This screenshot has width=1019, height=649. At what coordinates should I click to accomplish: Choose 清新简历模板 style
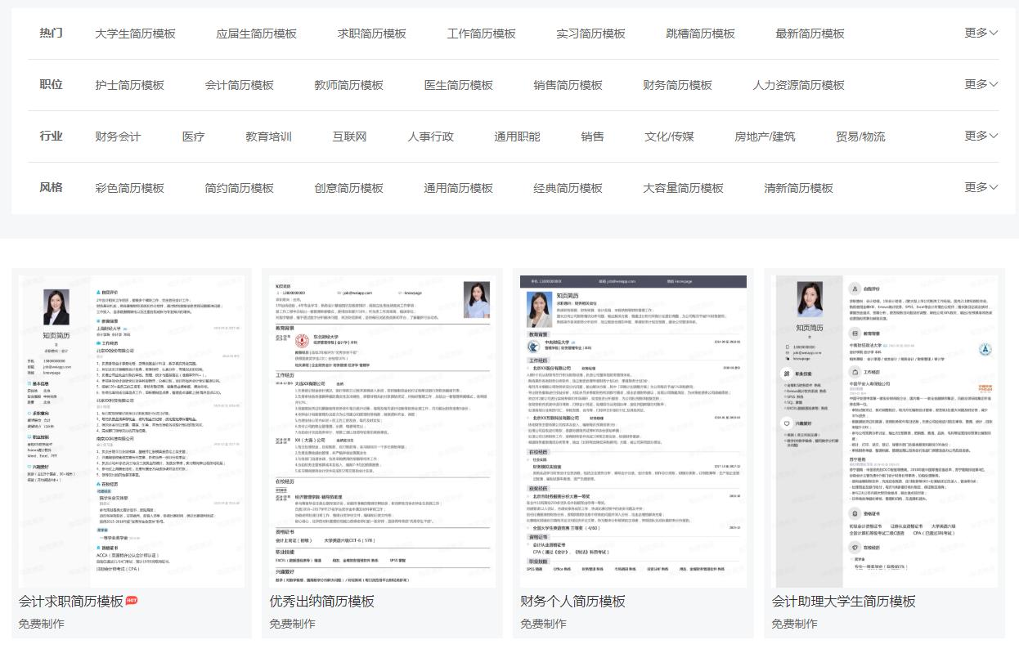tap(798, 188)
